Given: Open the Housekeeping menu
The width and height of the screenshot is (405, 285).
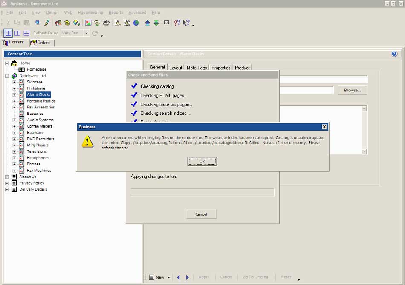Looking at the screenshot, I should [90, 13].
